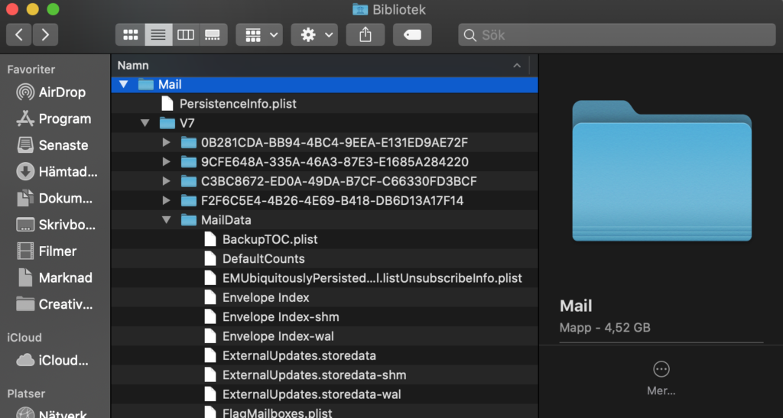Click the 9CFE648A folder icon
This screenshot has width=783, height=418.
(189, 162)
